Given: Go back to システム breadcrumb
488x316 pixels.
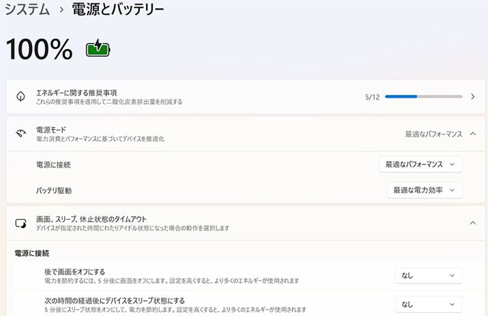Looking at the screenshot, I should 27,9.
